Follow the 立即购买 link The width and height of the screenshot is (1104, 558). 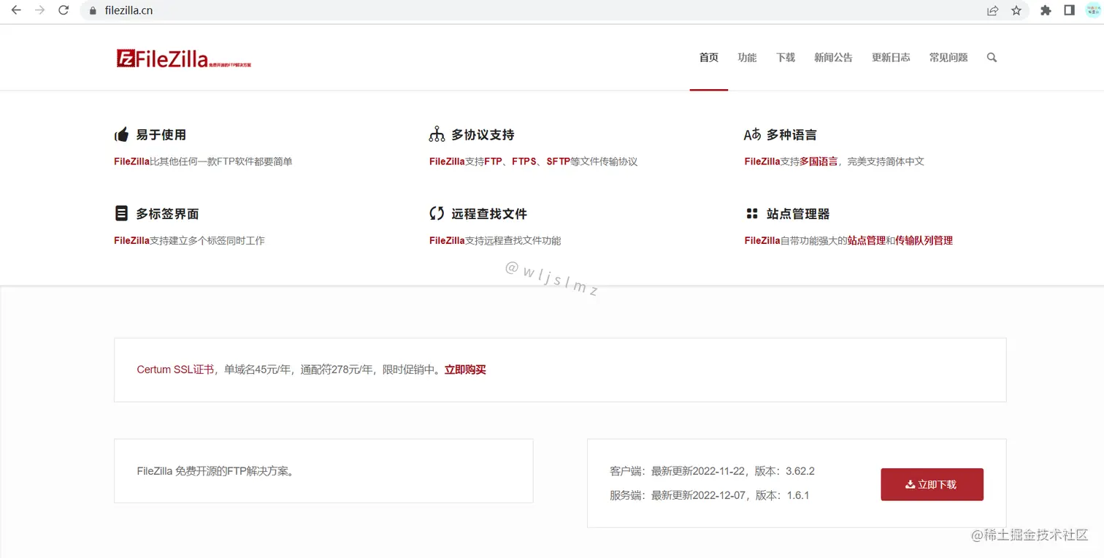pyautogui.click(x=465, y=370)
